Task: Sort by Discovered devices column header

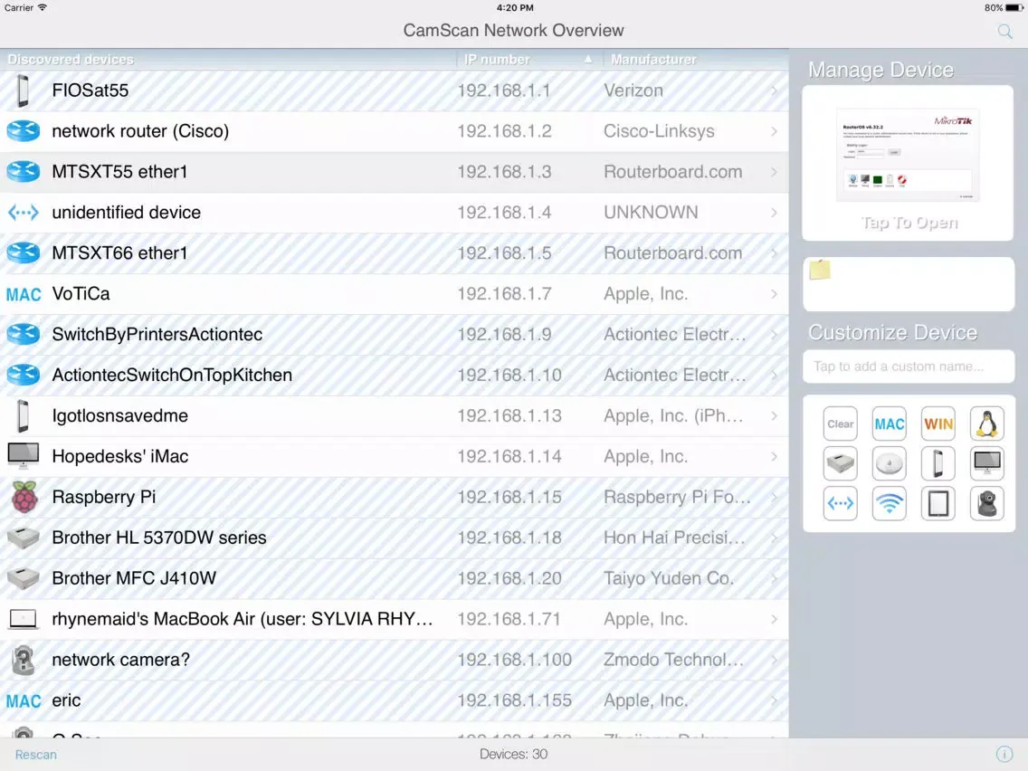Action: pos(71,59)
